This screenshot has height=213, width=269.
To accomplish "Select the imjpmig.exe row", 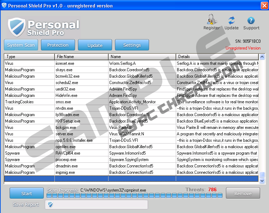I will tap(131, 172).
